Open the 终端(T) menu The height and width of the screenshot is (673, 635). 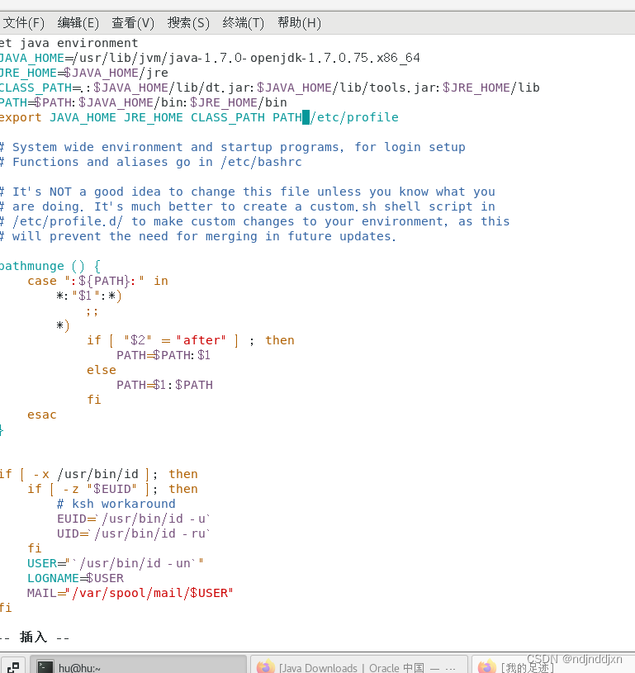click(x=244, y=23)
